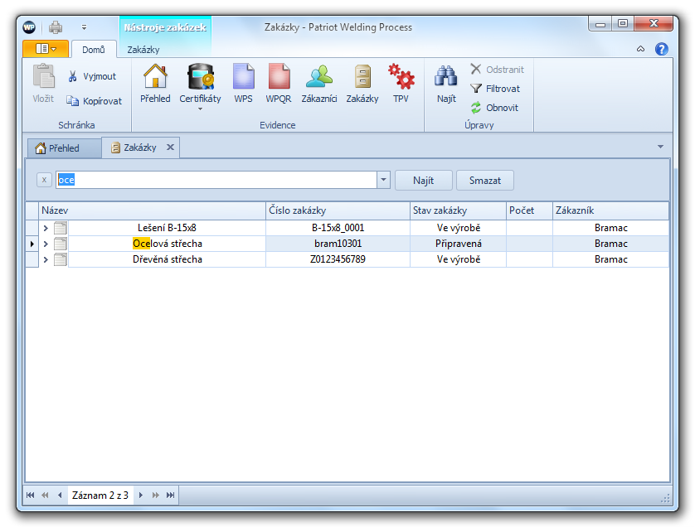Viewport: 695px width, 527px height.
Task: Open dropdown arrow under Certifikáty
Action: (x=200, y=109)
